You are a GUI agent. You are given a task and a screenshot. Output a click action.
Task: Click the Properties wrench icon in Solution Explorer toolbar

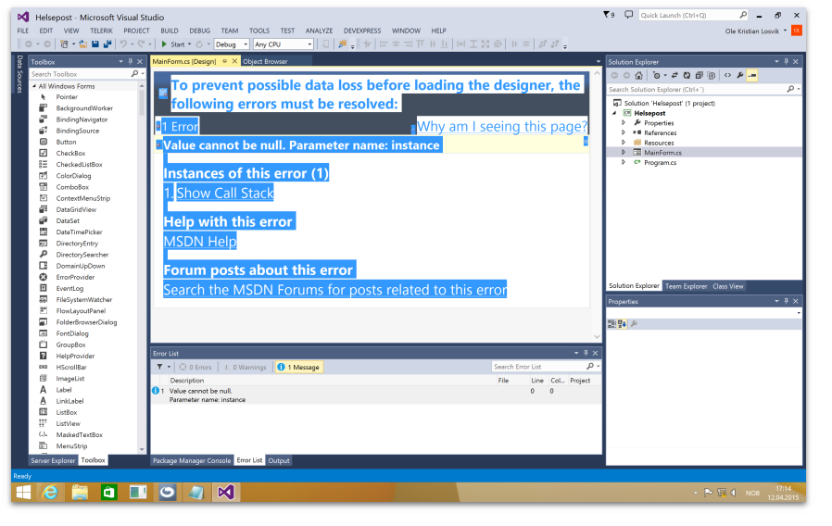(740, 75)
